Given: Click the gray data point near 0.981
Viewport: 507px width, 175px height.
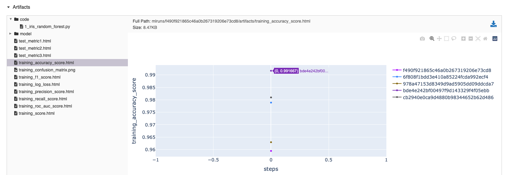Looking at the screenshot, I should tap(271, 98).
